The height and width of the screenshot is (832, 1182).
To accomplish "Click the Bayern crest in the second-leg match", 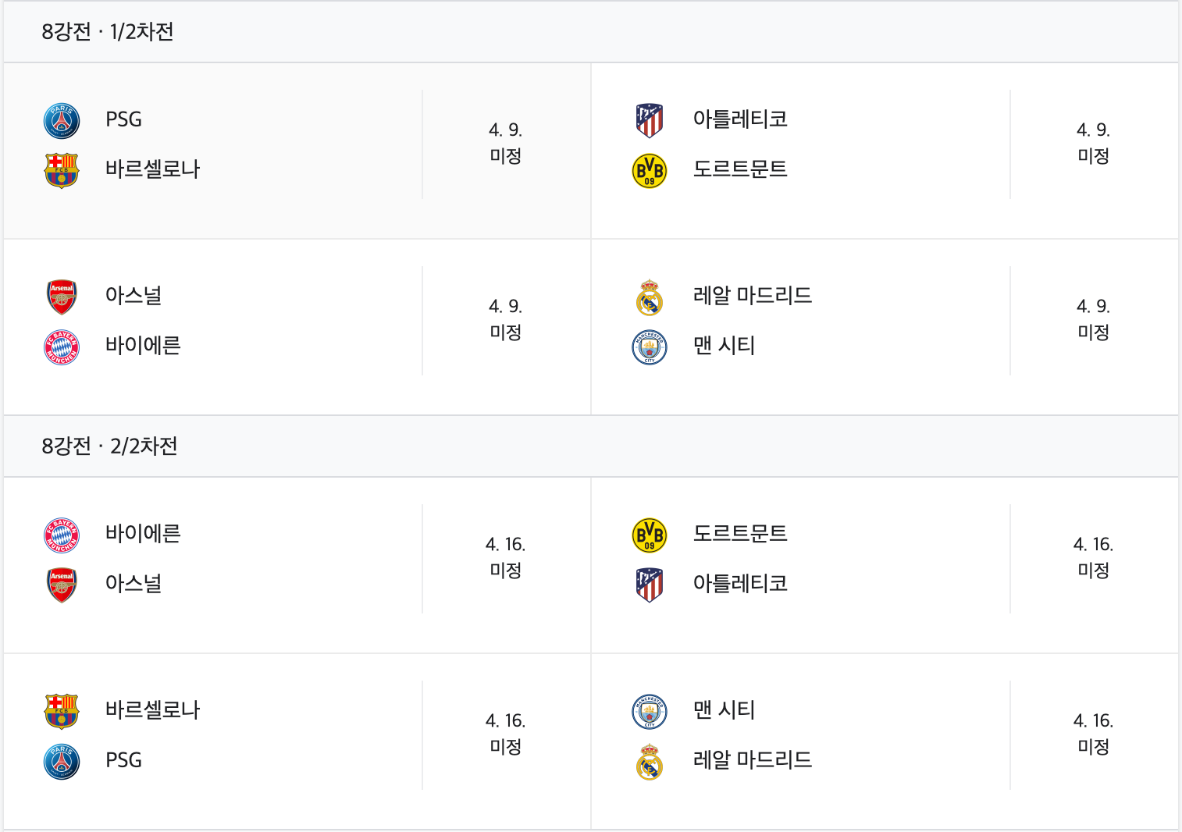I will click(x=62, y=535).
